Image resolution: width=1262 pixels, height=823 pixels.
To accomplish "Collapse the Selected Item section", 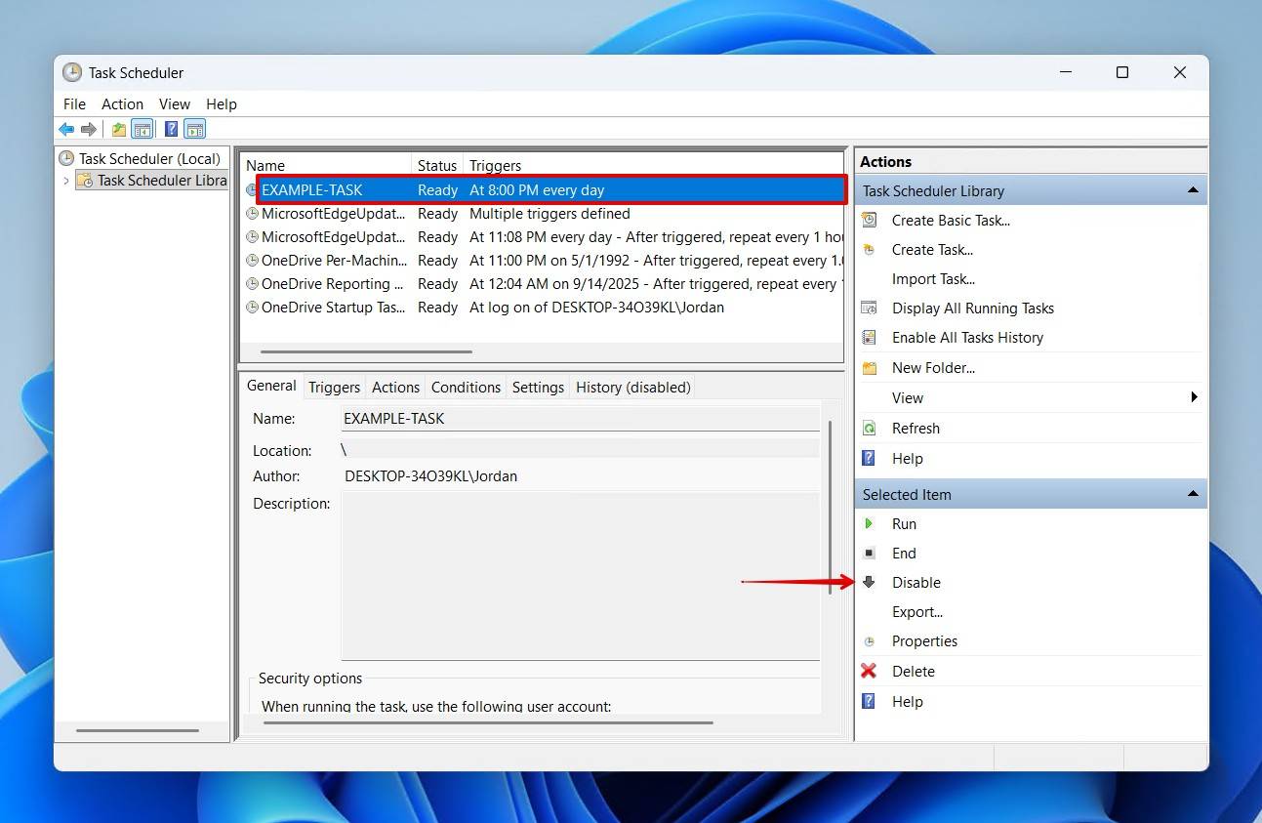I will tap(1193, 494).
